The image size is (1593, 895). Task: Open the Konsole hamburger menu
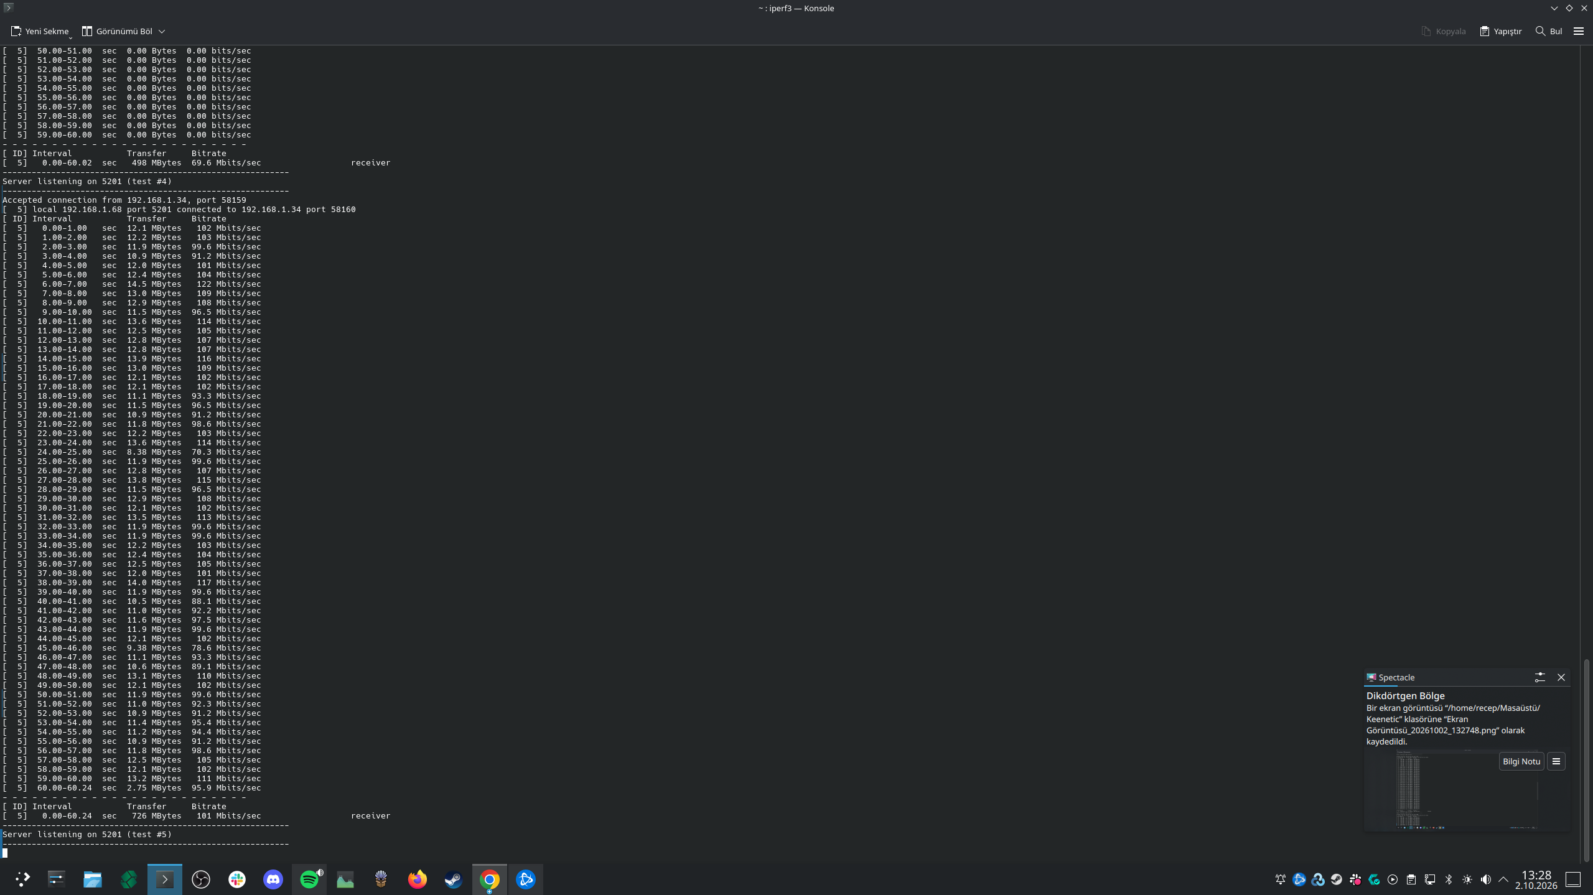[x=1579, y=31]
